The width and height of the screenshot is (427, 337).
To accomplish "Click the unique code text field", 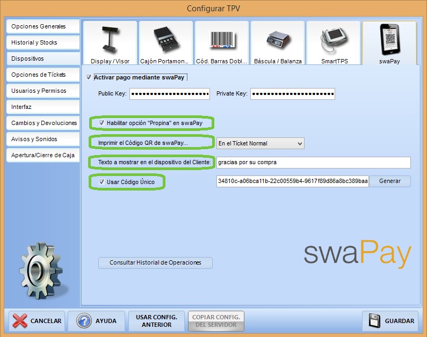I will point(293,181).
